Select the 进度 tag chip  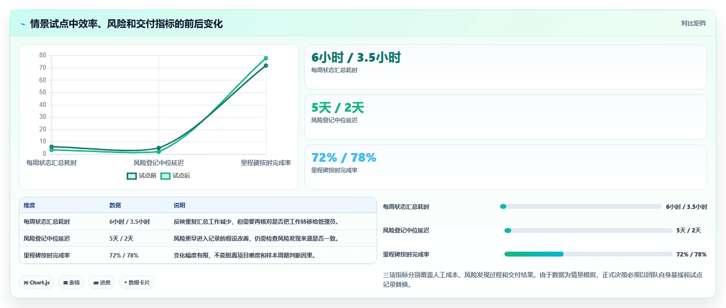click(x=102, y=282)
